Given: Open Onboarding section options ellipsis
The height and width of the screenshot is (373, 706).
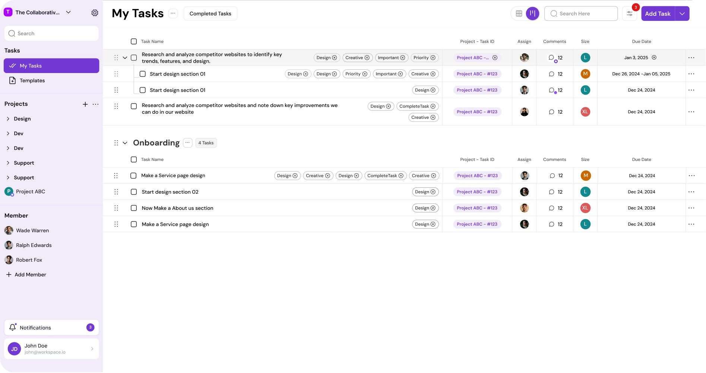Looking at the screenshot, I should point(187,143).
